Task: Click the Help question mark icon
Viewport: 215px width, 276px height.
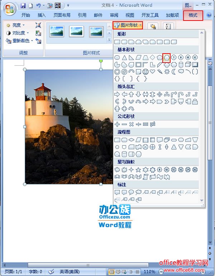Action: pos(209,15)
